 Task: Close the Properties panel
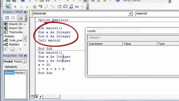pyautogui.click(x=25, y=56)
